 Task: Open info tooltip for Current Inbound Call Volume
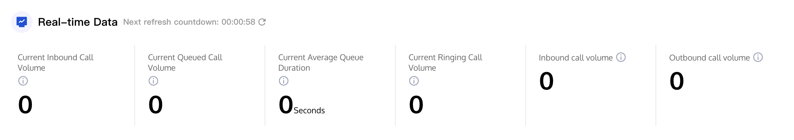23,81
